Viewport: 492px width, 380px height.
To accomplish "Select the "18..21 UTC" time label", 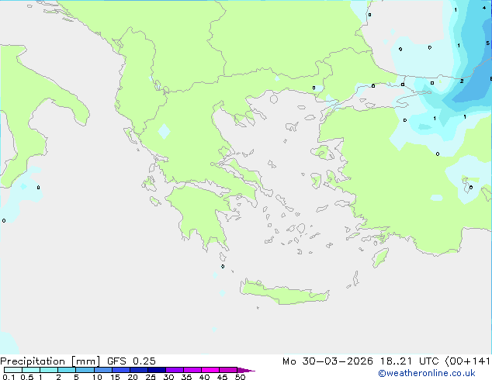I will tap(411, 361).
